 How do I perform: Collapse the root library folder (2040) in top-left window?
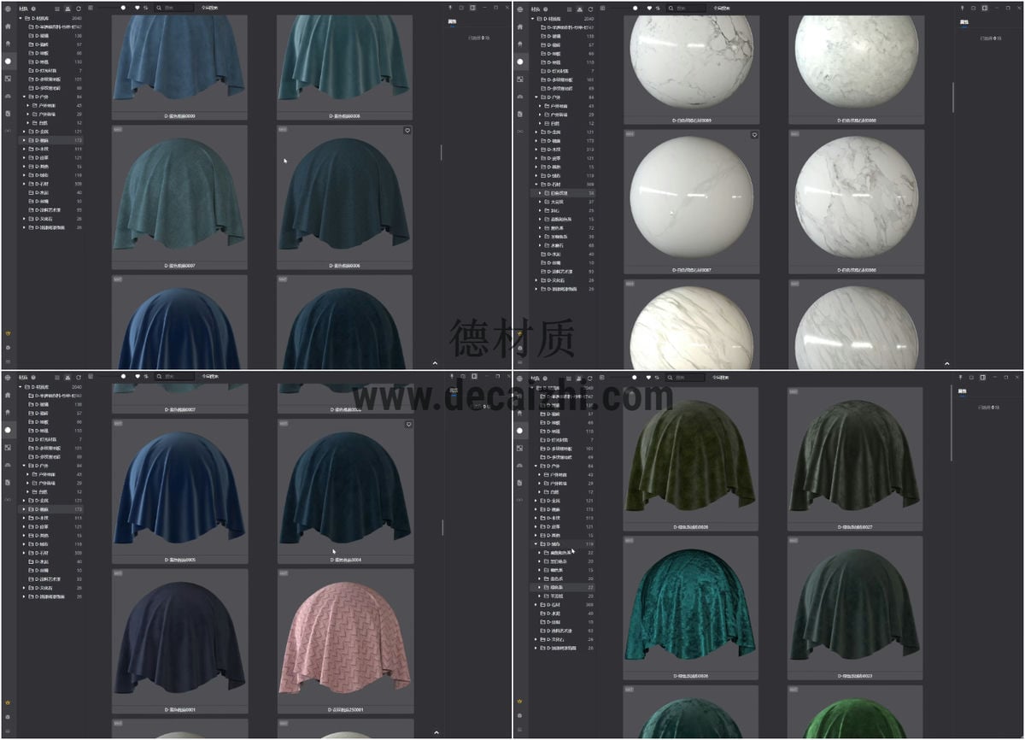[x=20, y=18]
